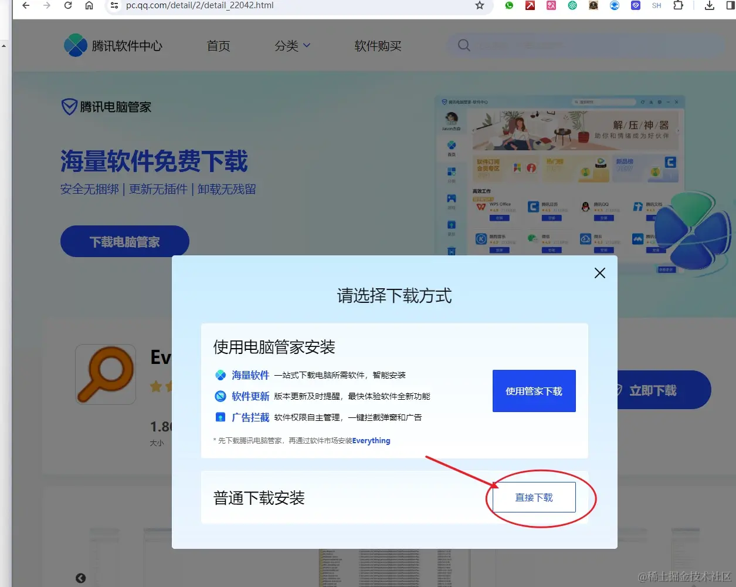The height and width of the screenshot is (587, 736).
Task: Click the 广告拦截 feature icon
Action: 221,417
